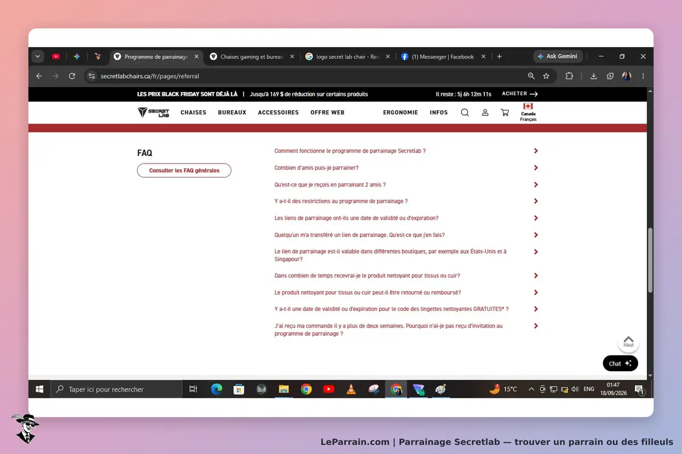Open the site search magnifier icon
This screenshot has width=682, height=454.
(x=465, y=112)
